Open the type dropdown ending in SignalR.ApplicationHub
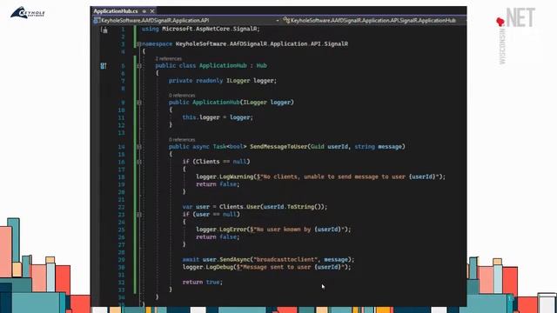The height and width of the screenshot is (313, 557). pyautogui.click(x=374, y=21)
